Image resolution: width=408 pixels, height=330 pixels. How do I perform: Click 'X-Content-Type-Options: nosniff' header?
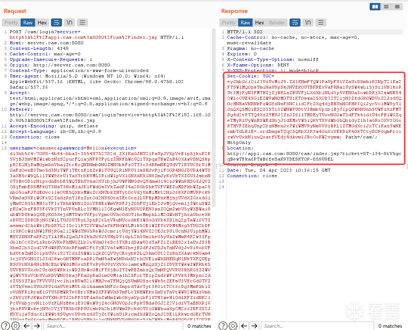273,59
